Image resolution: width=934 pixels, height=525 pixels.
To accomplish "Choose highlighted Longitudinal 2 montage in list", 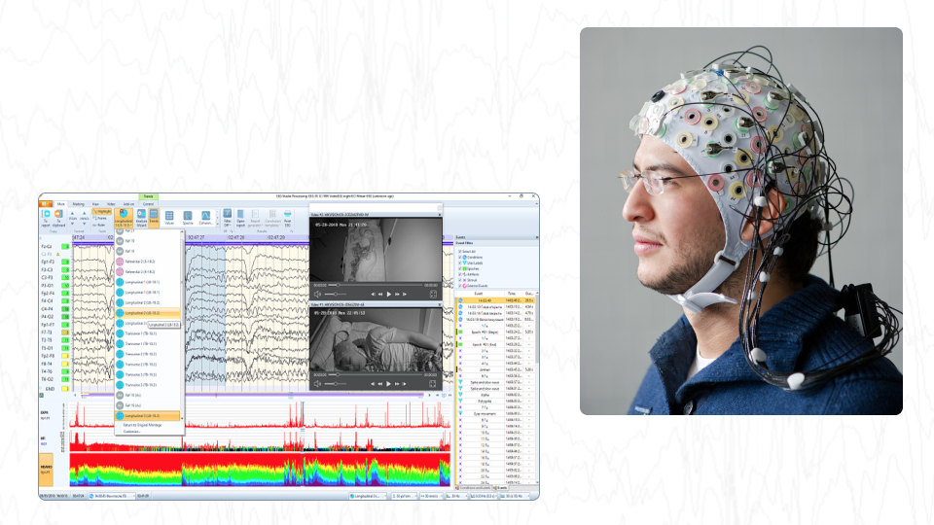I will pos(147,312).
